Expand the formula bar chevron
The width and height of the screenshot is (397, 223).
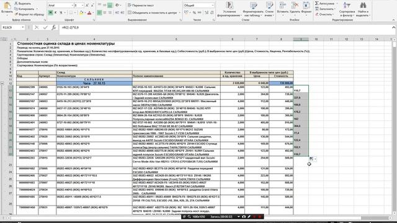[x=393, y=27]
